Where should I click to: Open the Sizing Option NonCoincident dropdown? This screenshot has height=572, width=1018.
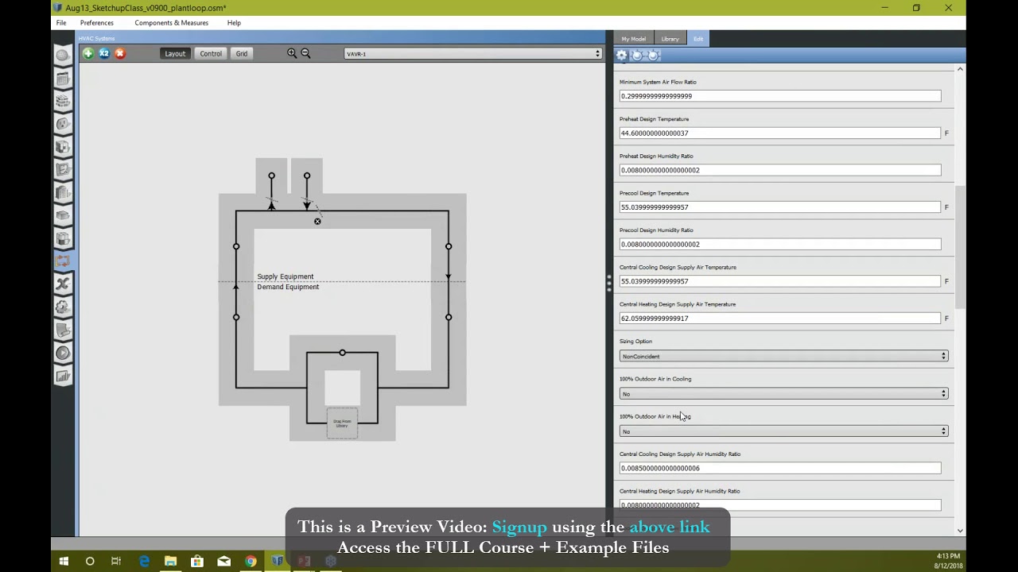click(783, 356)
